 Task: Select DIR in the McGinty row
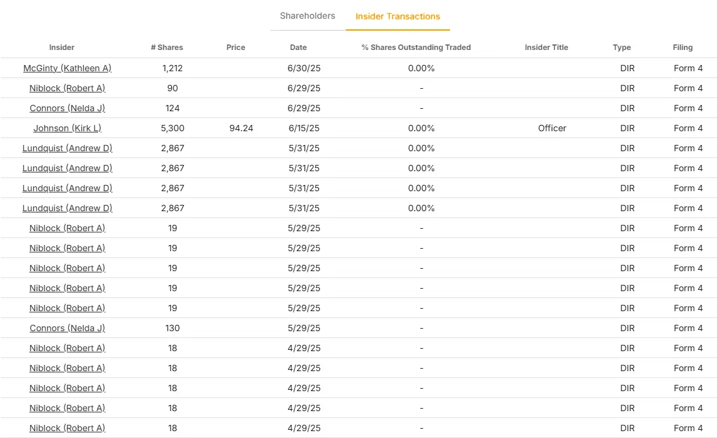[628, 68]
